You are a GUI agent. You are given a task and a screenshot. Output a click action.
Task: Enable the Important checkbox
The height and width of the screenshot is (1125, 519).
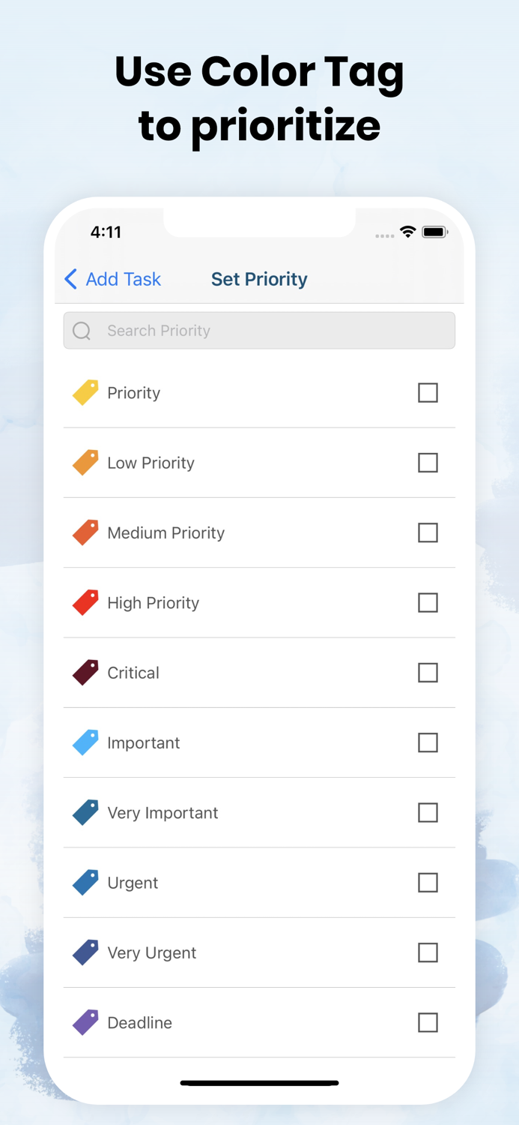coord(428,742)
